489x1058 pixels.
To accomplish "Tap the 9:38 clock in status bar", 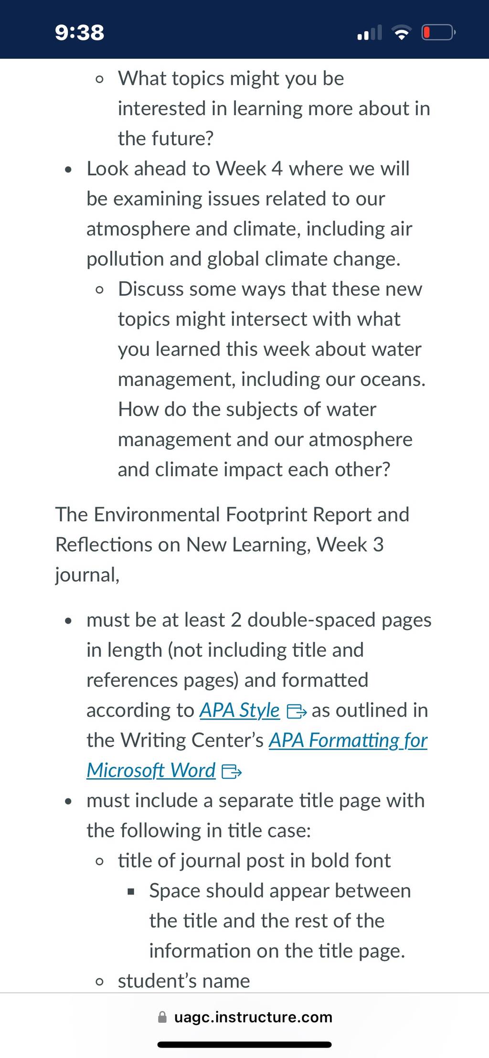I will (79, 32).
